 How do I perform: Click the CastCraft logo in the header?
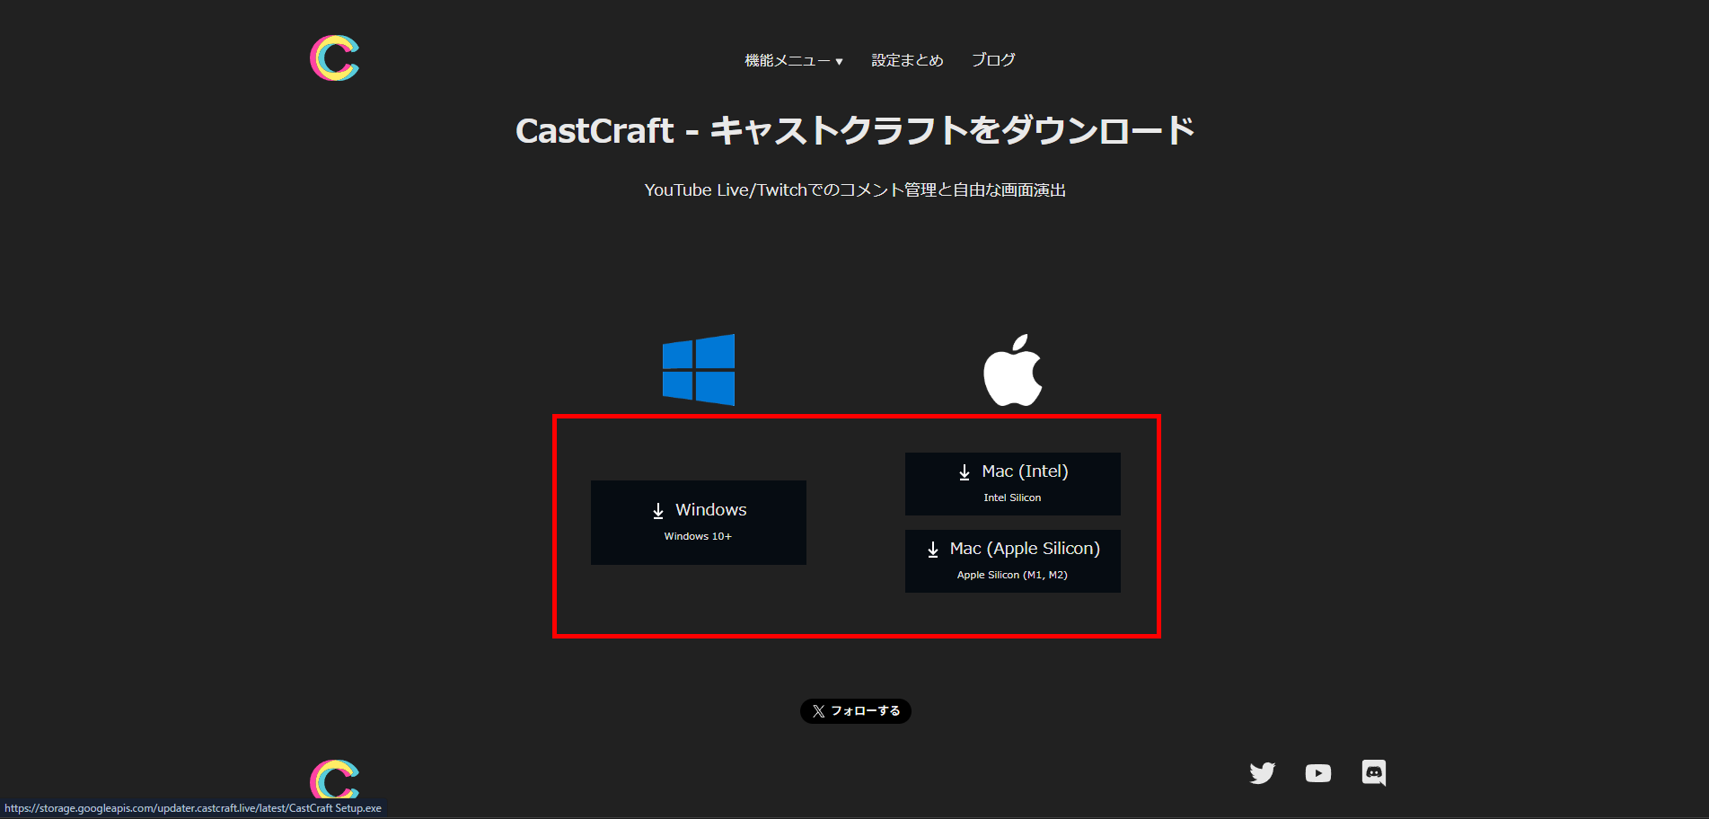coord(334,58)
